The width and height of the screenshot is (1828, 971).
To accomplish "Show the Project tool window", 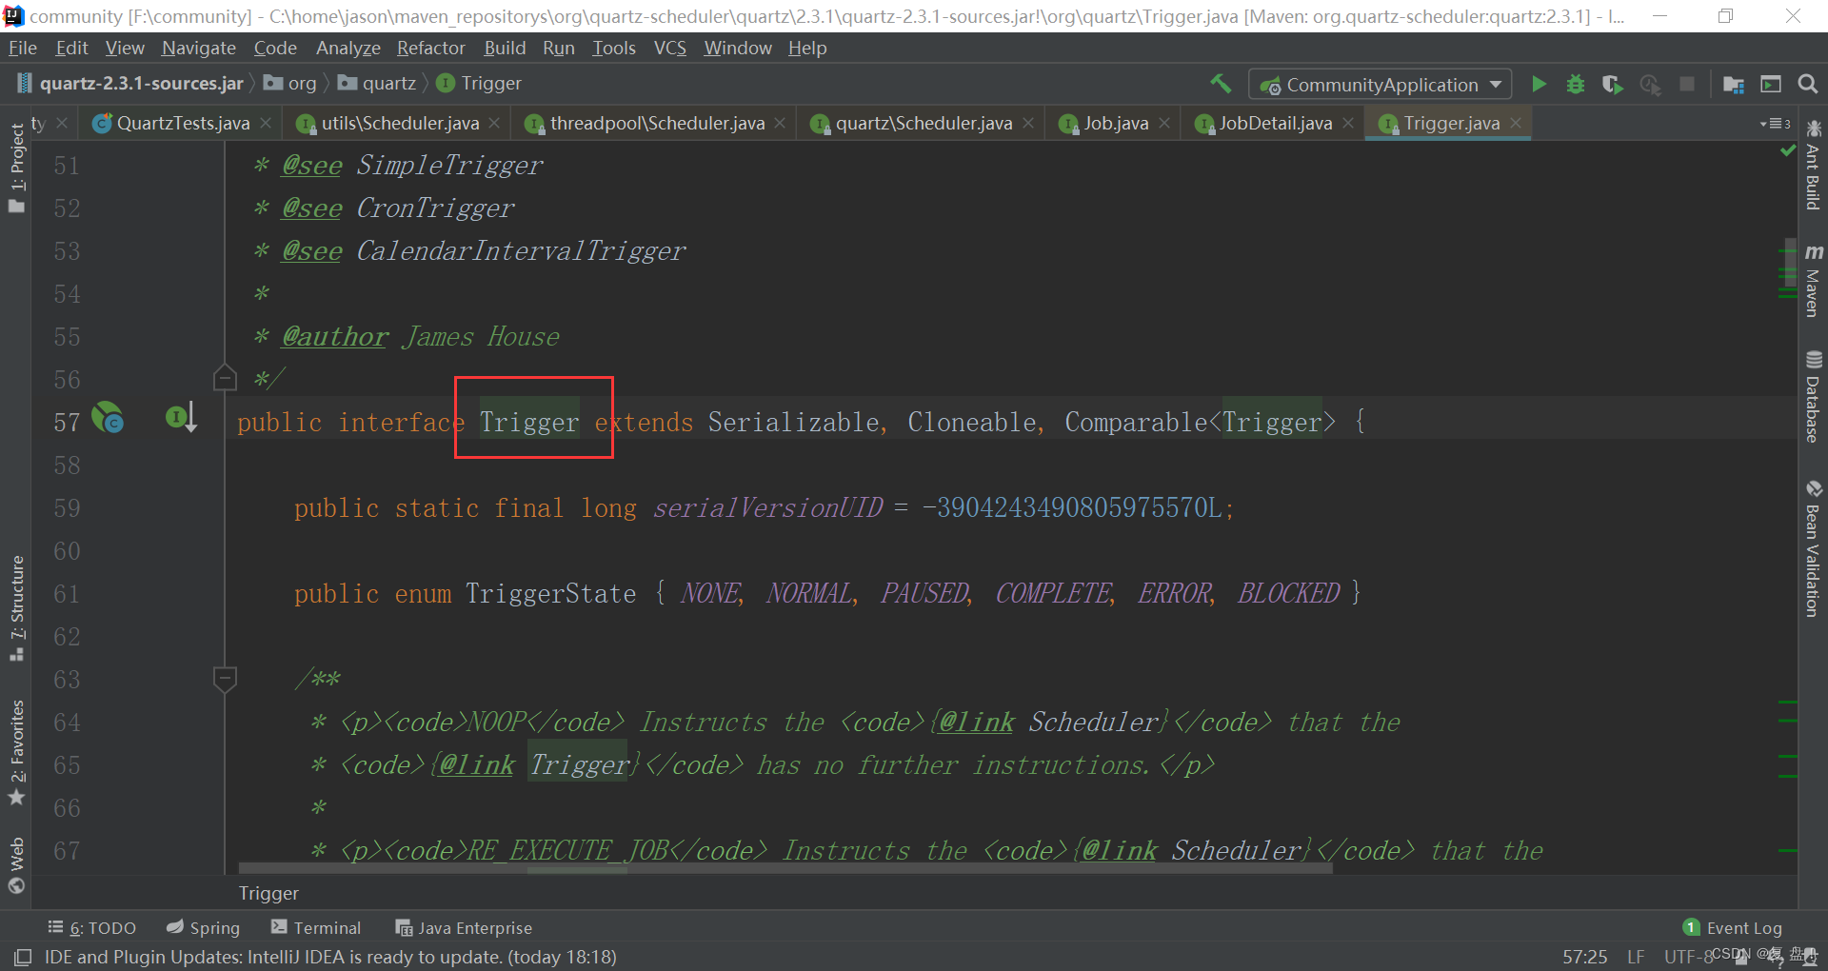I will click(17, 168).
